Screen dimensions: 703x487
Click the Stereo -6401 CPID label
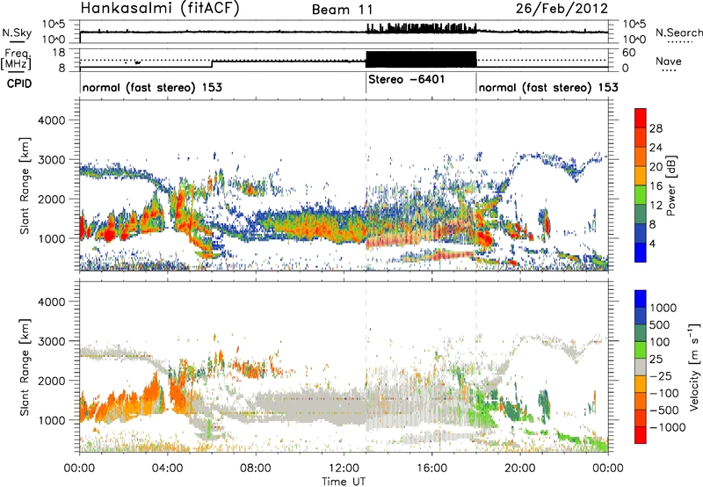click(x=406, y=79)
